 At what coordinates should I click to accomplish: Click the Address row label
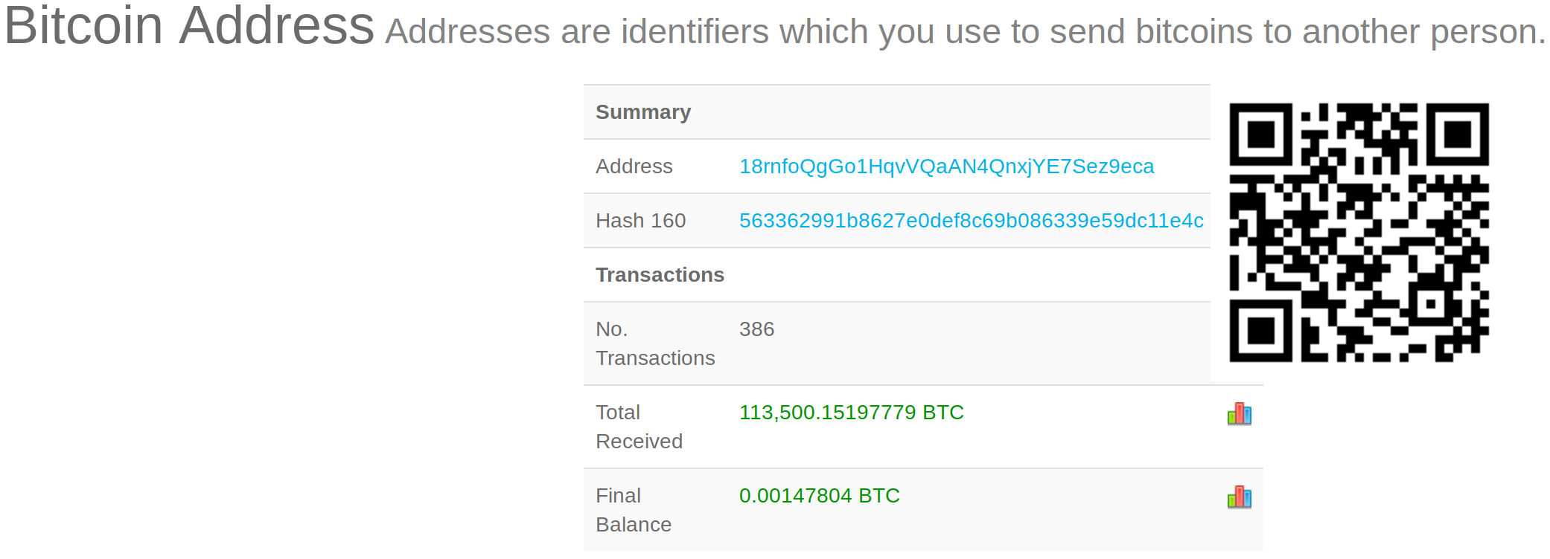point(634,167)
